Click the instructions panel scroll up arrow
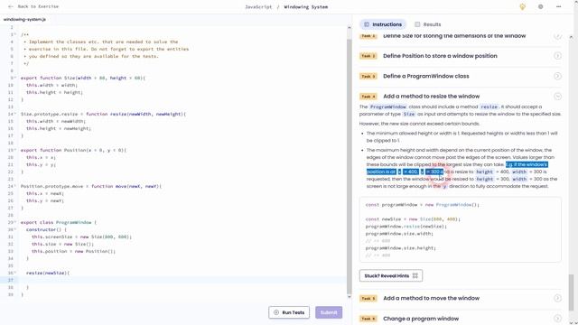This screenshot has height=325, width=578. tap(571, 37)
